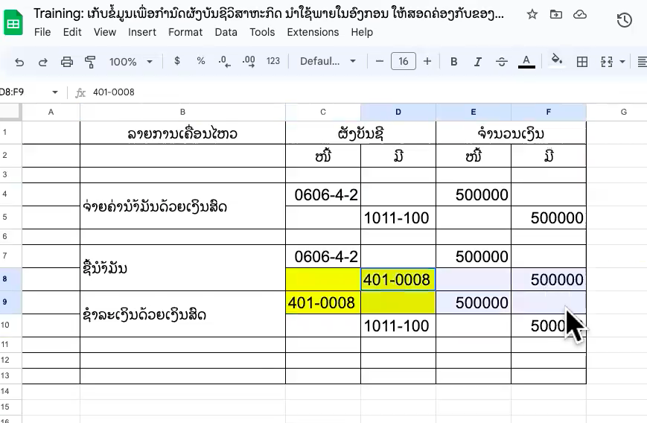Viewport: 647px width, 423px height.
Task: Open the fill color picker
Action: [557, 60]
